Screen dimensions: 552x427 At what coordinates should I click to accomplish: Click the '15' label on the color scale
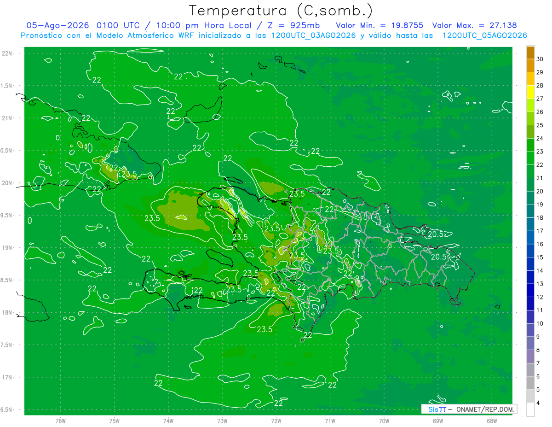point(540,257)
